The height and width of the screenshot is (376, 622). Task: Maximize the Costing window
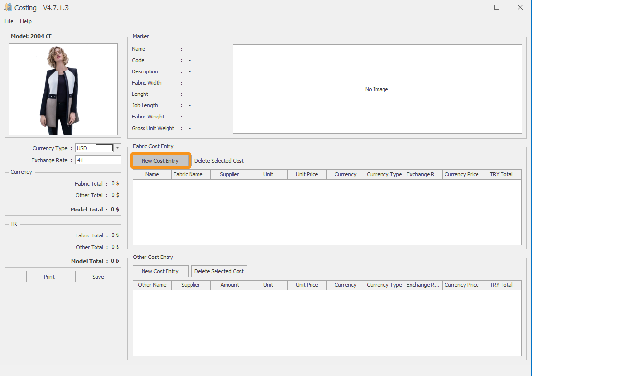(497, 7)
